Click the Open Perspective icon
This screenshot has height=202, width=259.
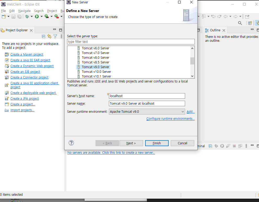pyautogui.click(x=250, y=23)
